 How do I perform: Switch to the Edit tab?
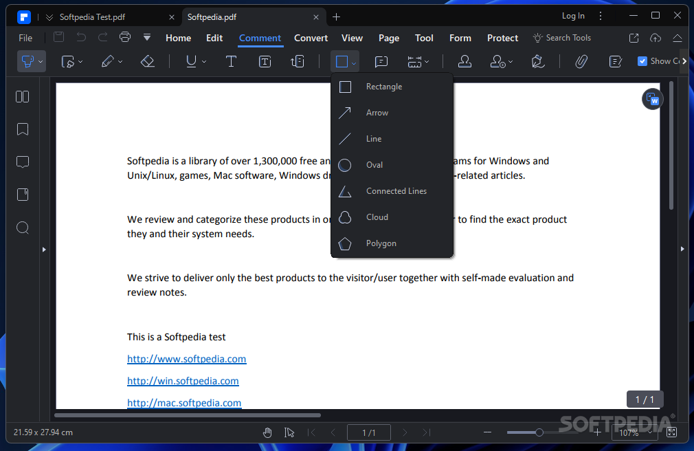click(x=214, y=38)
